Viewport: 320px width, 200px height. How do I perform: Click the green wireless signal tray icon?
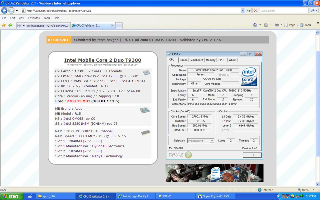click(x=301, y=196)
